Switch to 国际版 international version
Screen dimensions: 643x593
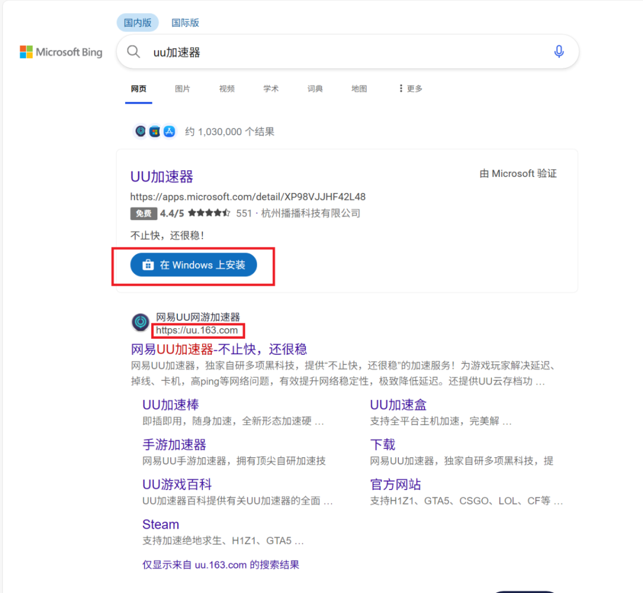pyautogui.click(x=185, y=23)
